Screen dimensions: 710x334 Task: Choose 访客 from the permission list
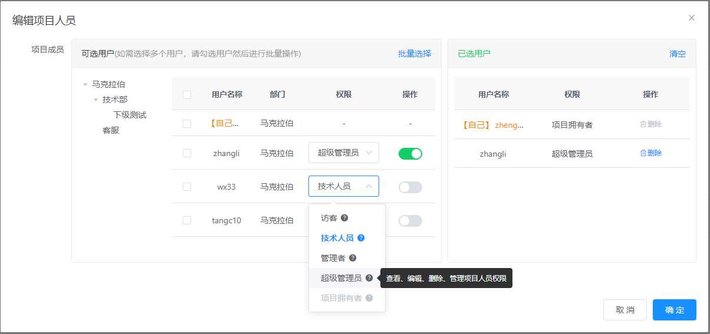tap(347, 218)
